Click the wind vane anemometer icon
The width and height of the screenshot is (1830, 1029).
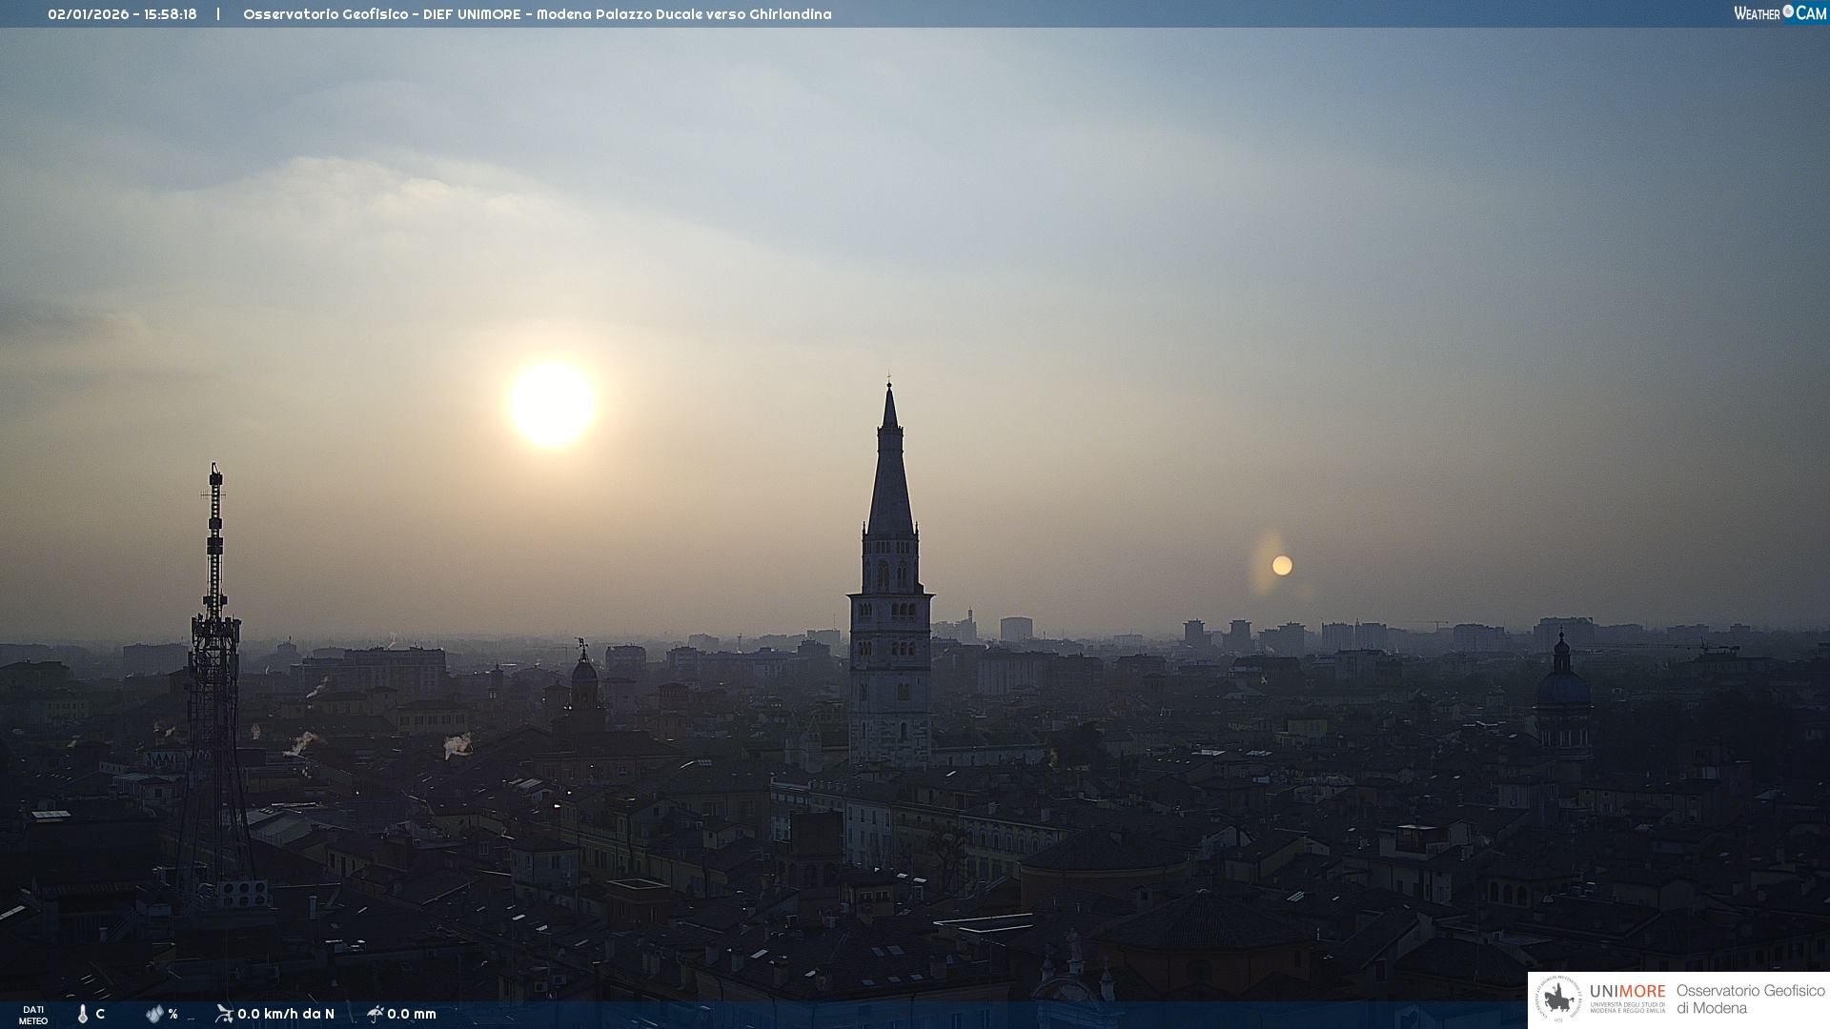coord(224,1013)
